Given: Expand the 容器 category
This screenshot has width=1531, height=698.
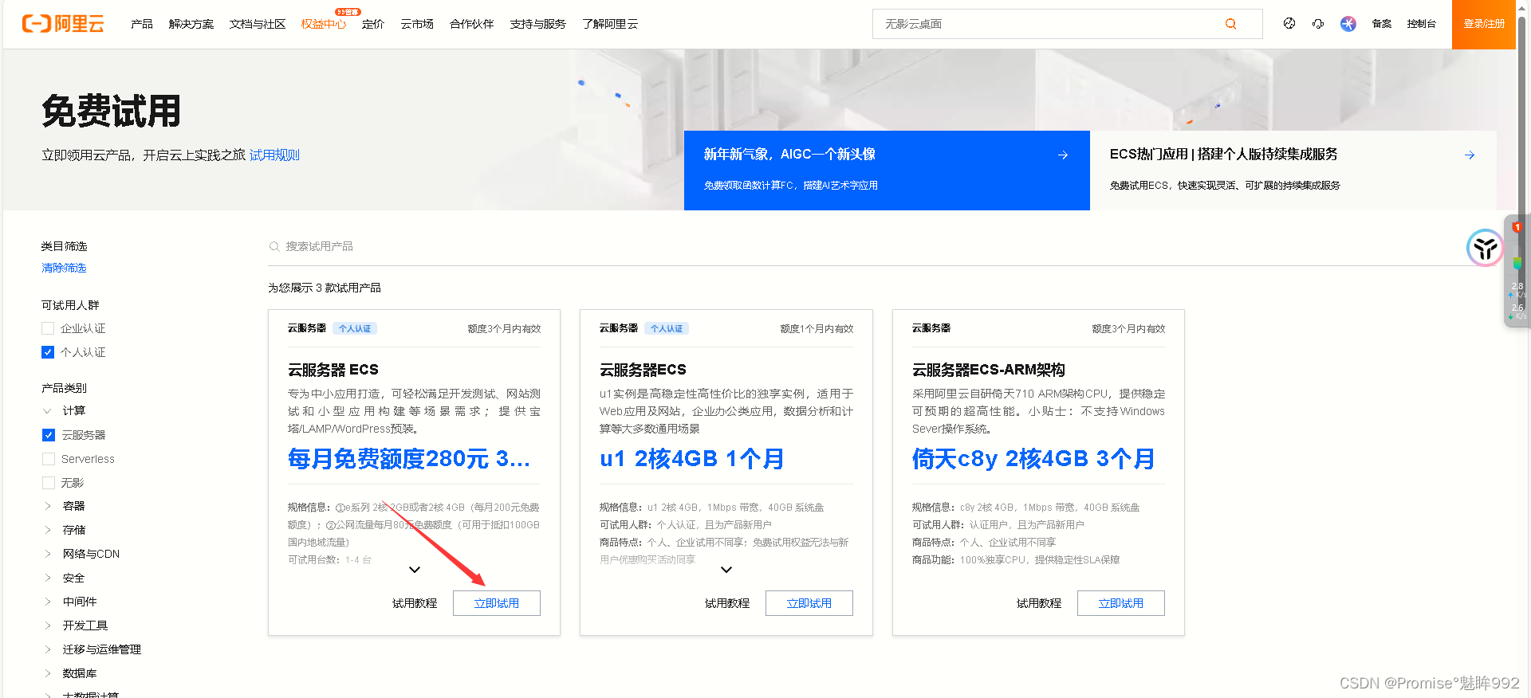Looking at the screenshot, I should coord(47,506).
